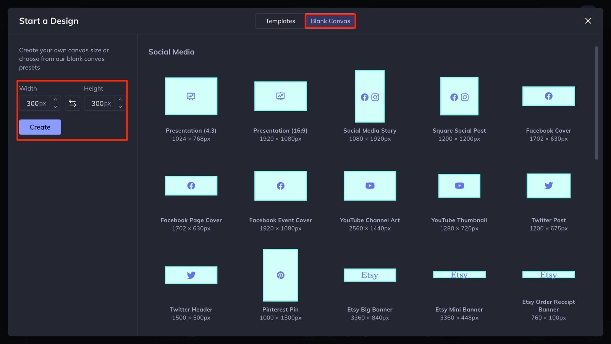Select the YouTube Thumbnail preset

click(x=459, y=186)
